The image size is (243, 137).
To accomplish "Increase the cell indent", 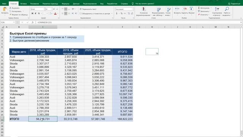I will 76,14.
